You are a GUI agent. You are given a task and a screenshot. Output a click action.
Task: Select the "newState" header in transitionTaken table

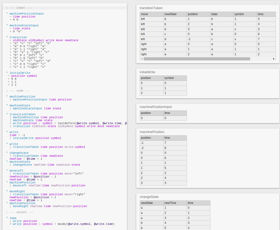coord(175,14)
